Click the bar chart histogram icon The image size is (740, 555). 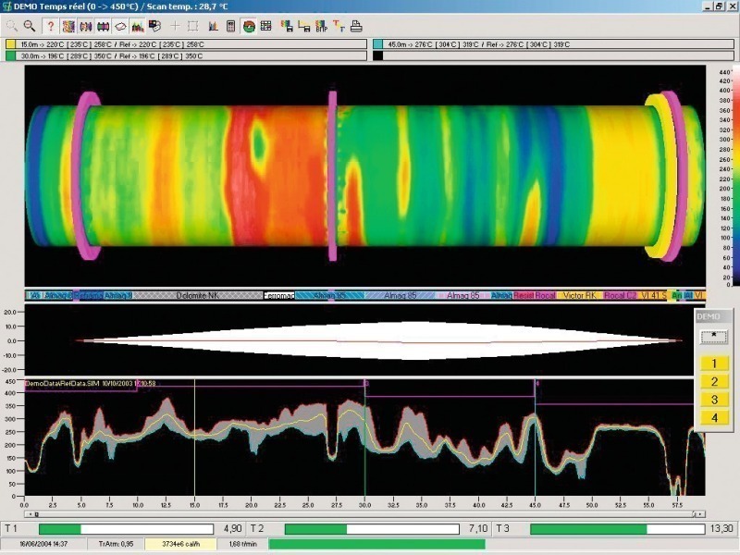click(x=213, y=26)
